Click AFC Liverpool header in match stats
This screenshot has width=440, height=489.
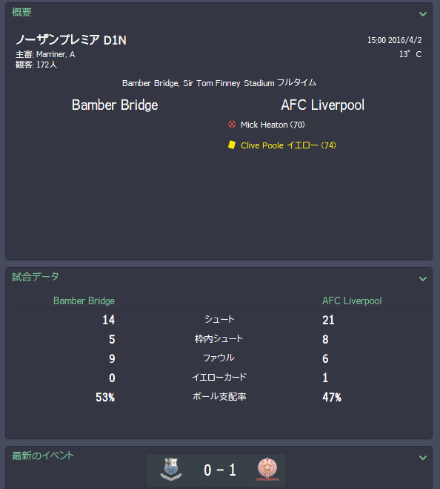(x=352, y=301)
